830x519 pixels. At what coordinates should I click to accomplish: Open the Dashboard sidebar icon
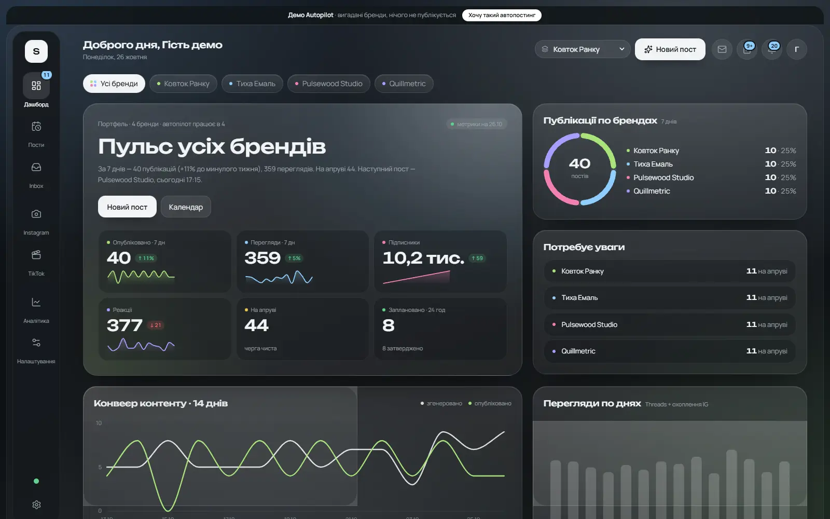[36, 86]
